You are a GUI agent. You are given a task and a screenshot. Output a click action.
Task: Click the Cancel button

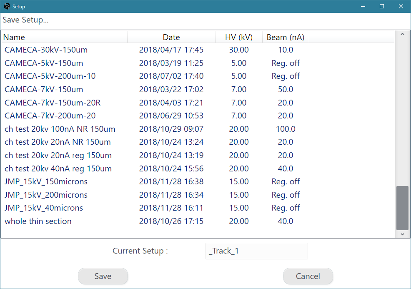coord(308,276)
